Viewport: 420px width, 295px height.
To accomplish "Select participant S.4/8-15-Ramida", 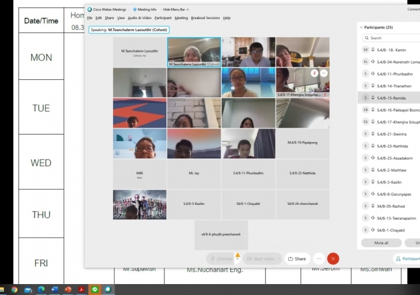I will tap(389, 98).
